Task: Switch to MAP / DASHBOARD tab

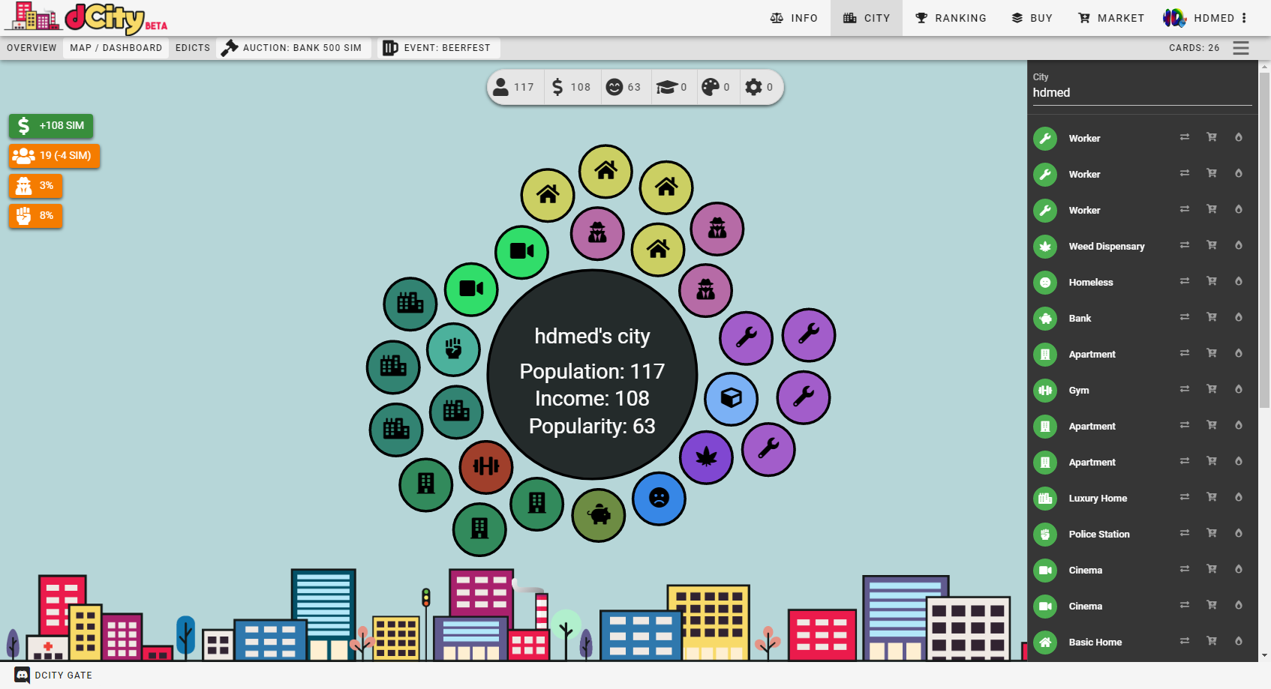Action: point(116,48)
